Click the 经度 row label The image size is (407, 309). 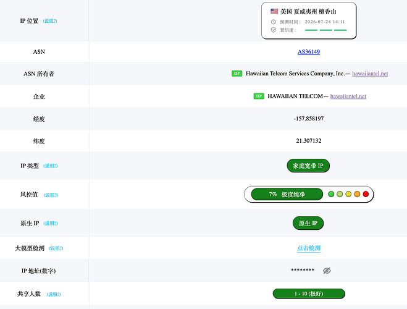[x=39, y=119]
